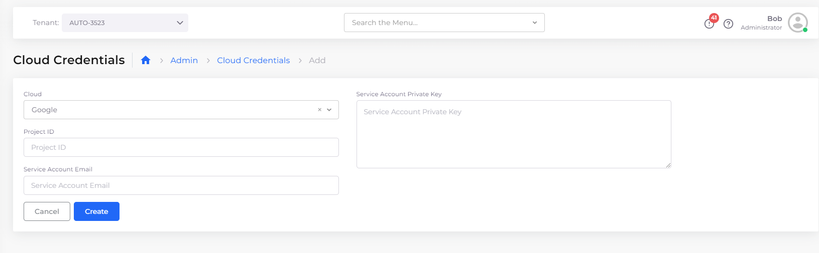Open the notifications alert icon
This screenshot has height=253, width=819.
pos(709,24)
